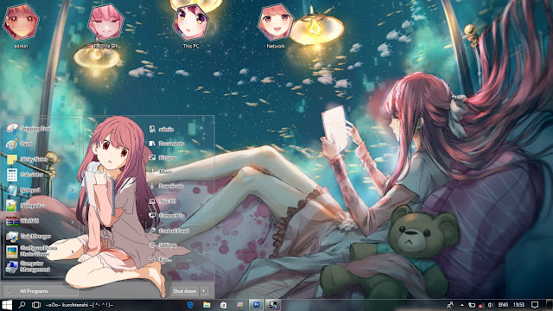Screen dimensions: 553x311
Task: Open Task View on the taskbar
Action: click(36, 305)
